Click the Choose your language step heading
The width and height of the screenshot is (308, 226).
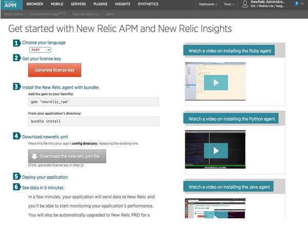click(44, 43)
